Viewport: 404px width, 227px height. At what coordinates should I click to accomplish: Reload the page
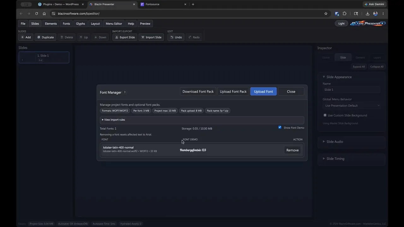[37, 14]
